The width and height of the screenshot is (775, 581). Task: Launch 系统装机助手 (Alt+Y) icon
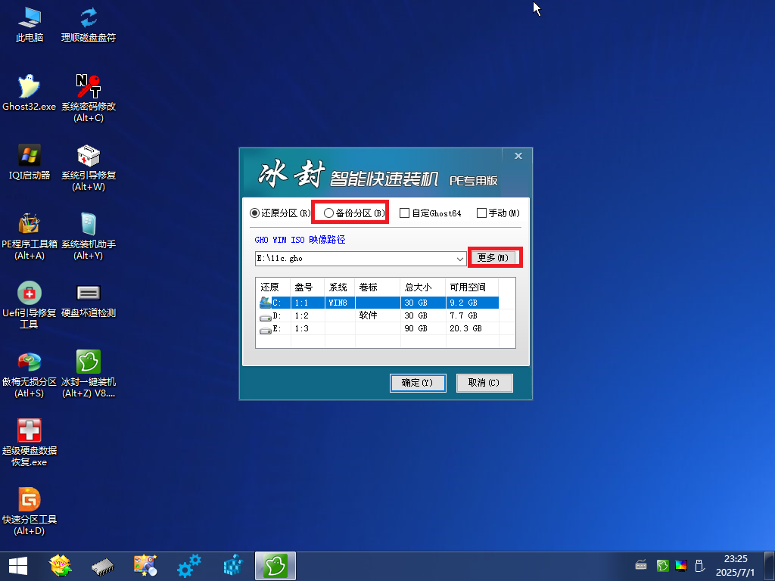coord(89,236)
